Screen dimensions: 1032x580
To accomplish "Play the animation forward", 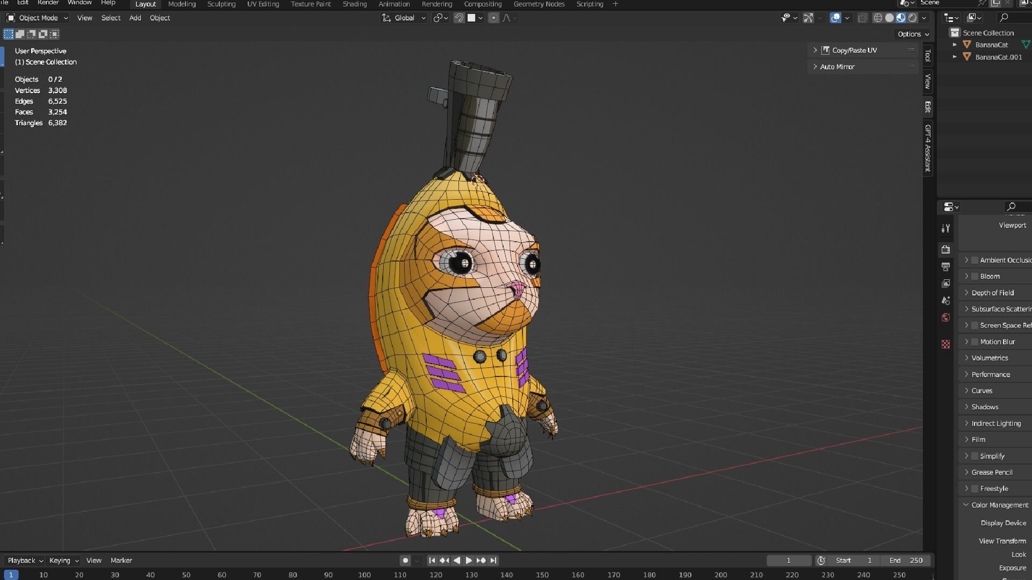I will pos(469,560).
